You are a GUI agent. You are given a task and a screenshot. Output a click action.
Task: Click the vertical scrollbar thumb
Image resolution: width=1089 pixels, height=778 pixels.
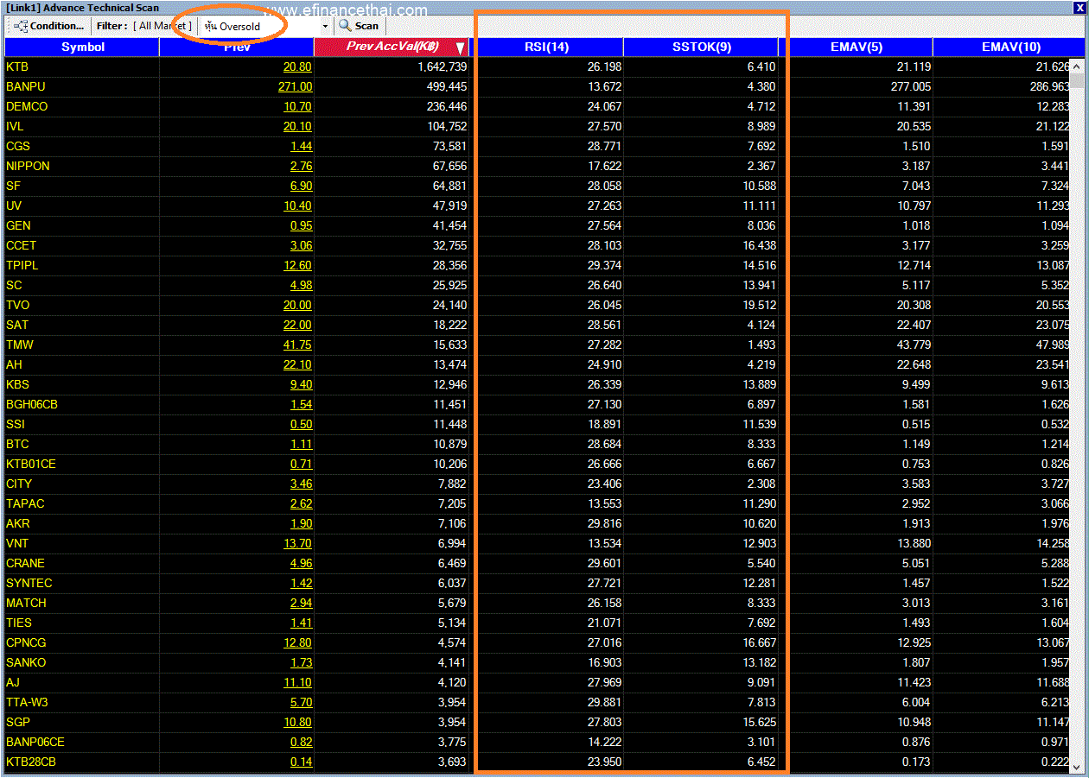[1077, 81]
